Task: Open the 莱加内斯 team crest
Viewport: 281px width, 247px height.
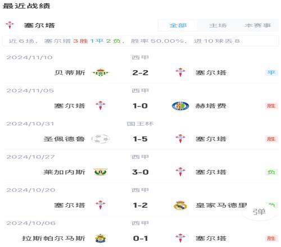Action: pos(101,172)
